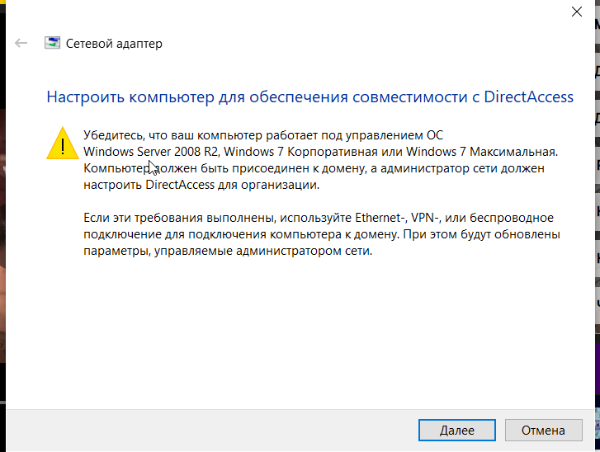Screen dimensions: 600x452
Task: Click the Сетевой адаптер window title text
Action: tap(114, 44)
